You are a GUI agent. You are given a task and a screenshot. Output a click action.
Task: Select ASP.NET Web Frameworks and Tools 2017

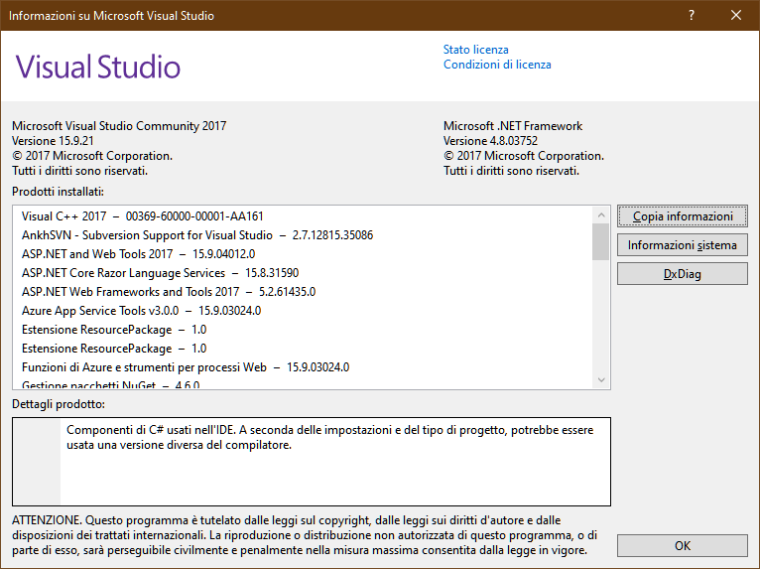169,292
